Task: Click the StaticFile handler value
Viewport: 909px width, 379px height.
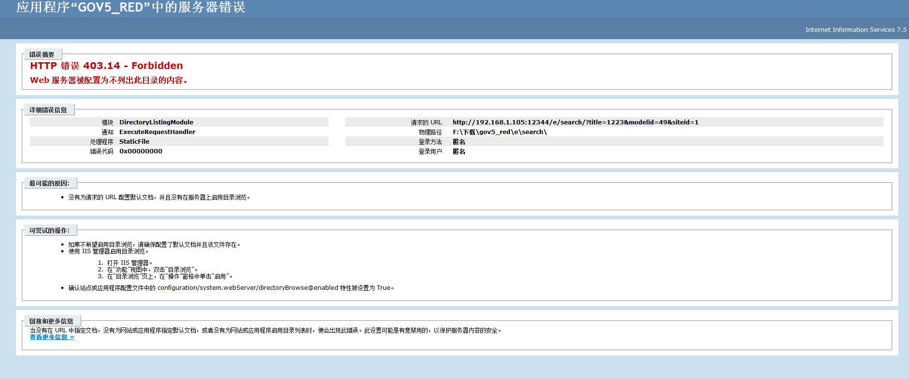Action: tap(134, 142)
